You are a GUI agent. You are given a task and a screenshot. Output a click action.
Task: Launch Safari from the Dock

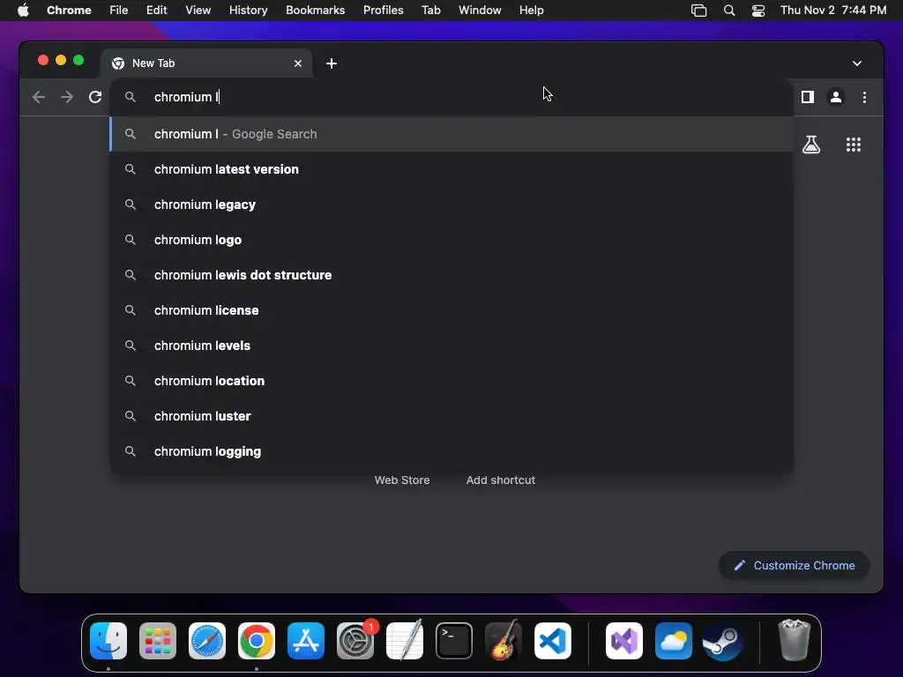[206, 641]
